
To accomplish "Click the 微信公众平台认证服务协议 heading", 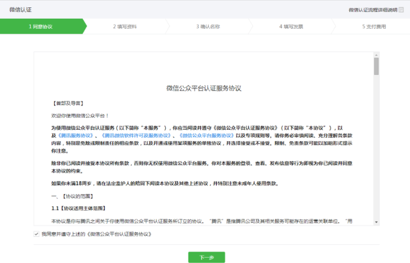I will (204, 88).
